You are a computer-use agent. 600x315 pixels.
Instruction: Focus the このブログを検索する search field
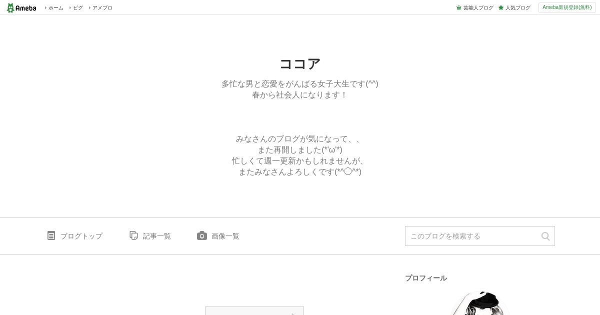point(472,236)
